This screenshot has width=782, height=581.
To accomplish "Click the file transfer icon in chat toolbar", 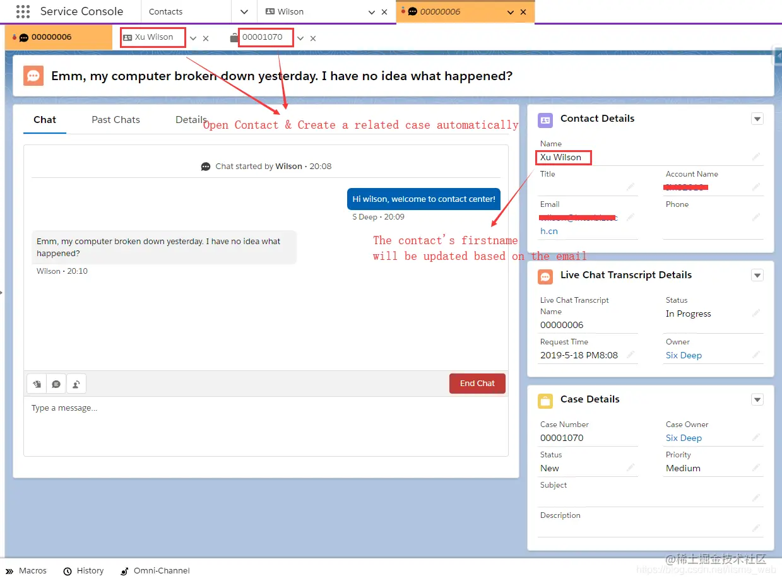I will point(37,384).
